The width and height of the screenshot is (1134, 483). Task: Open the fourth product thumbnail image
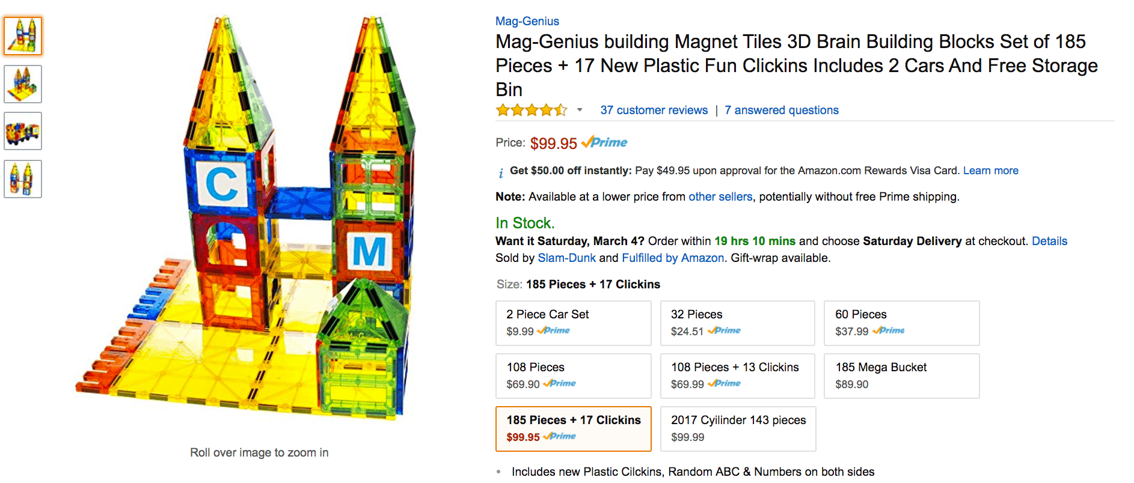[x=23, y=179]
